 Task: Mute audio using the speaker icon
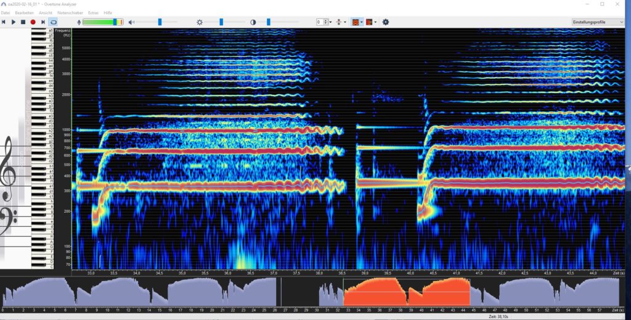[131, 22]
